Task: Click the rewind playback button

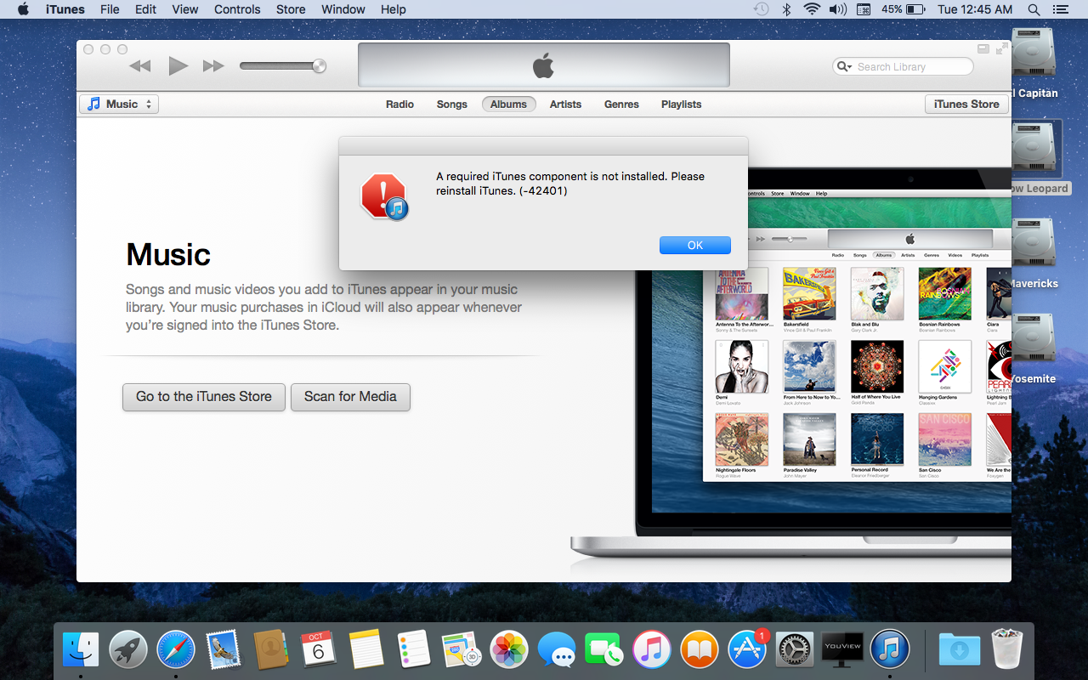Action: (x=140, y=66)
